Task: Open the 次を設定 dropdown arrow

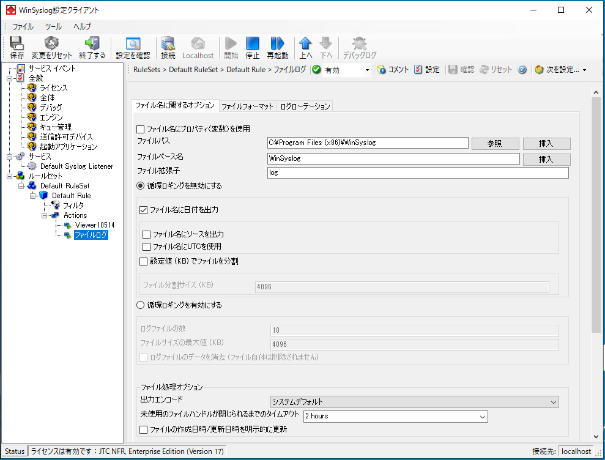Action: 585,70
